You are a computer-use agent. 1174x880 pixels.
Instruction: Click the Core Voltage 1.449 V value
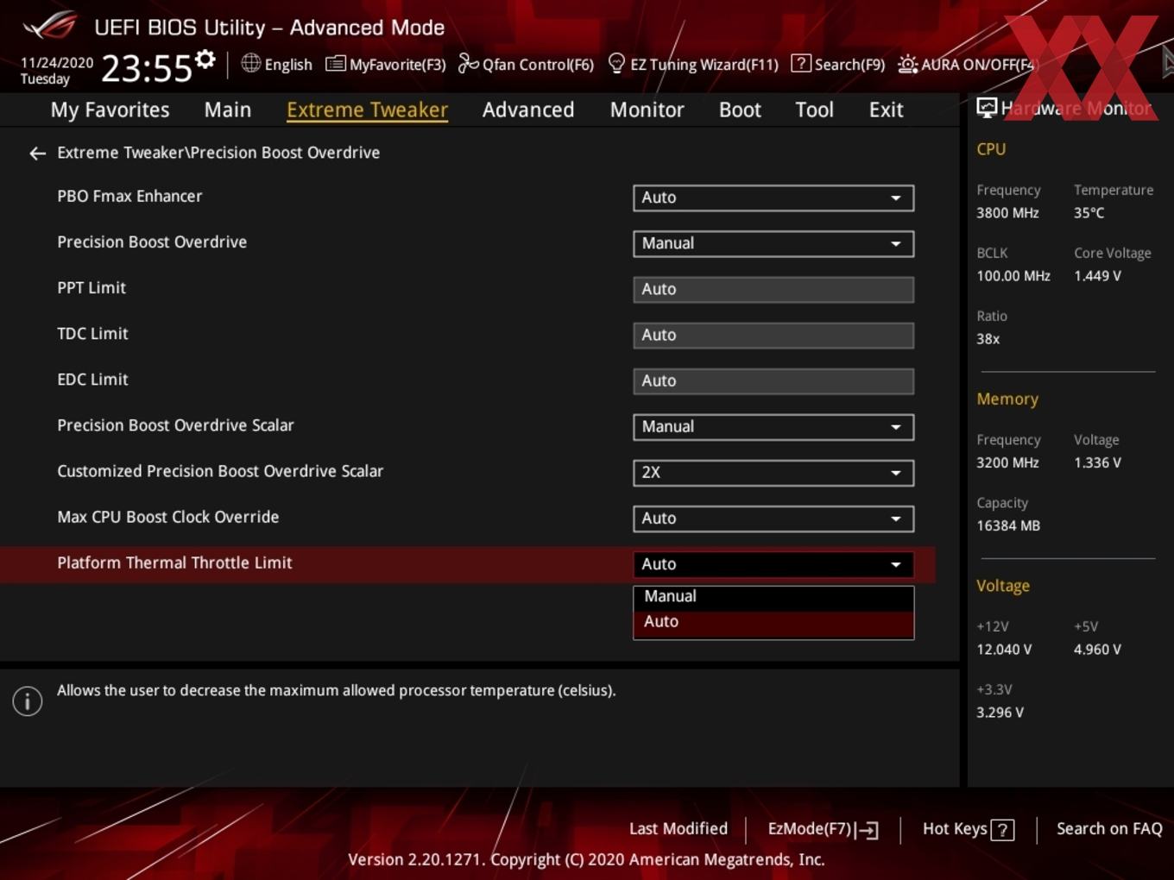1097,276
